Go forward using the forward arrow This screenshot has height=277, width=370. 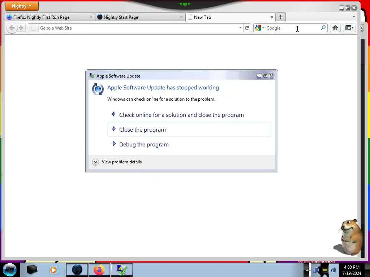click(x=21, y=28)
